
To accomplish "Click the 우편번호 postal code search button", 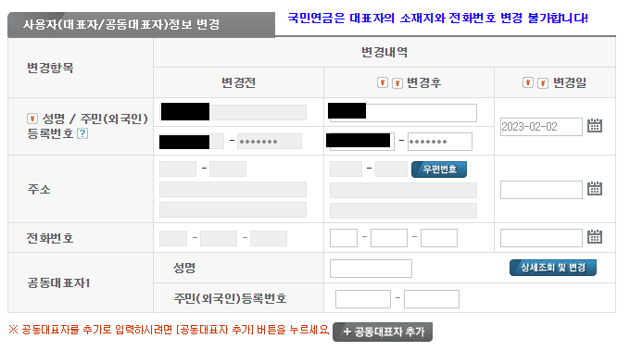I will pos(439,169).
